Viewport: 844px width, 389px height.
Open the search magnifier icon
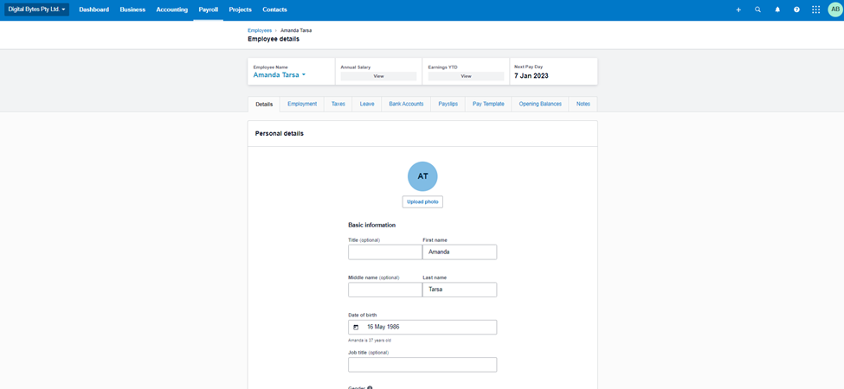[758, 10]
